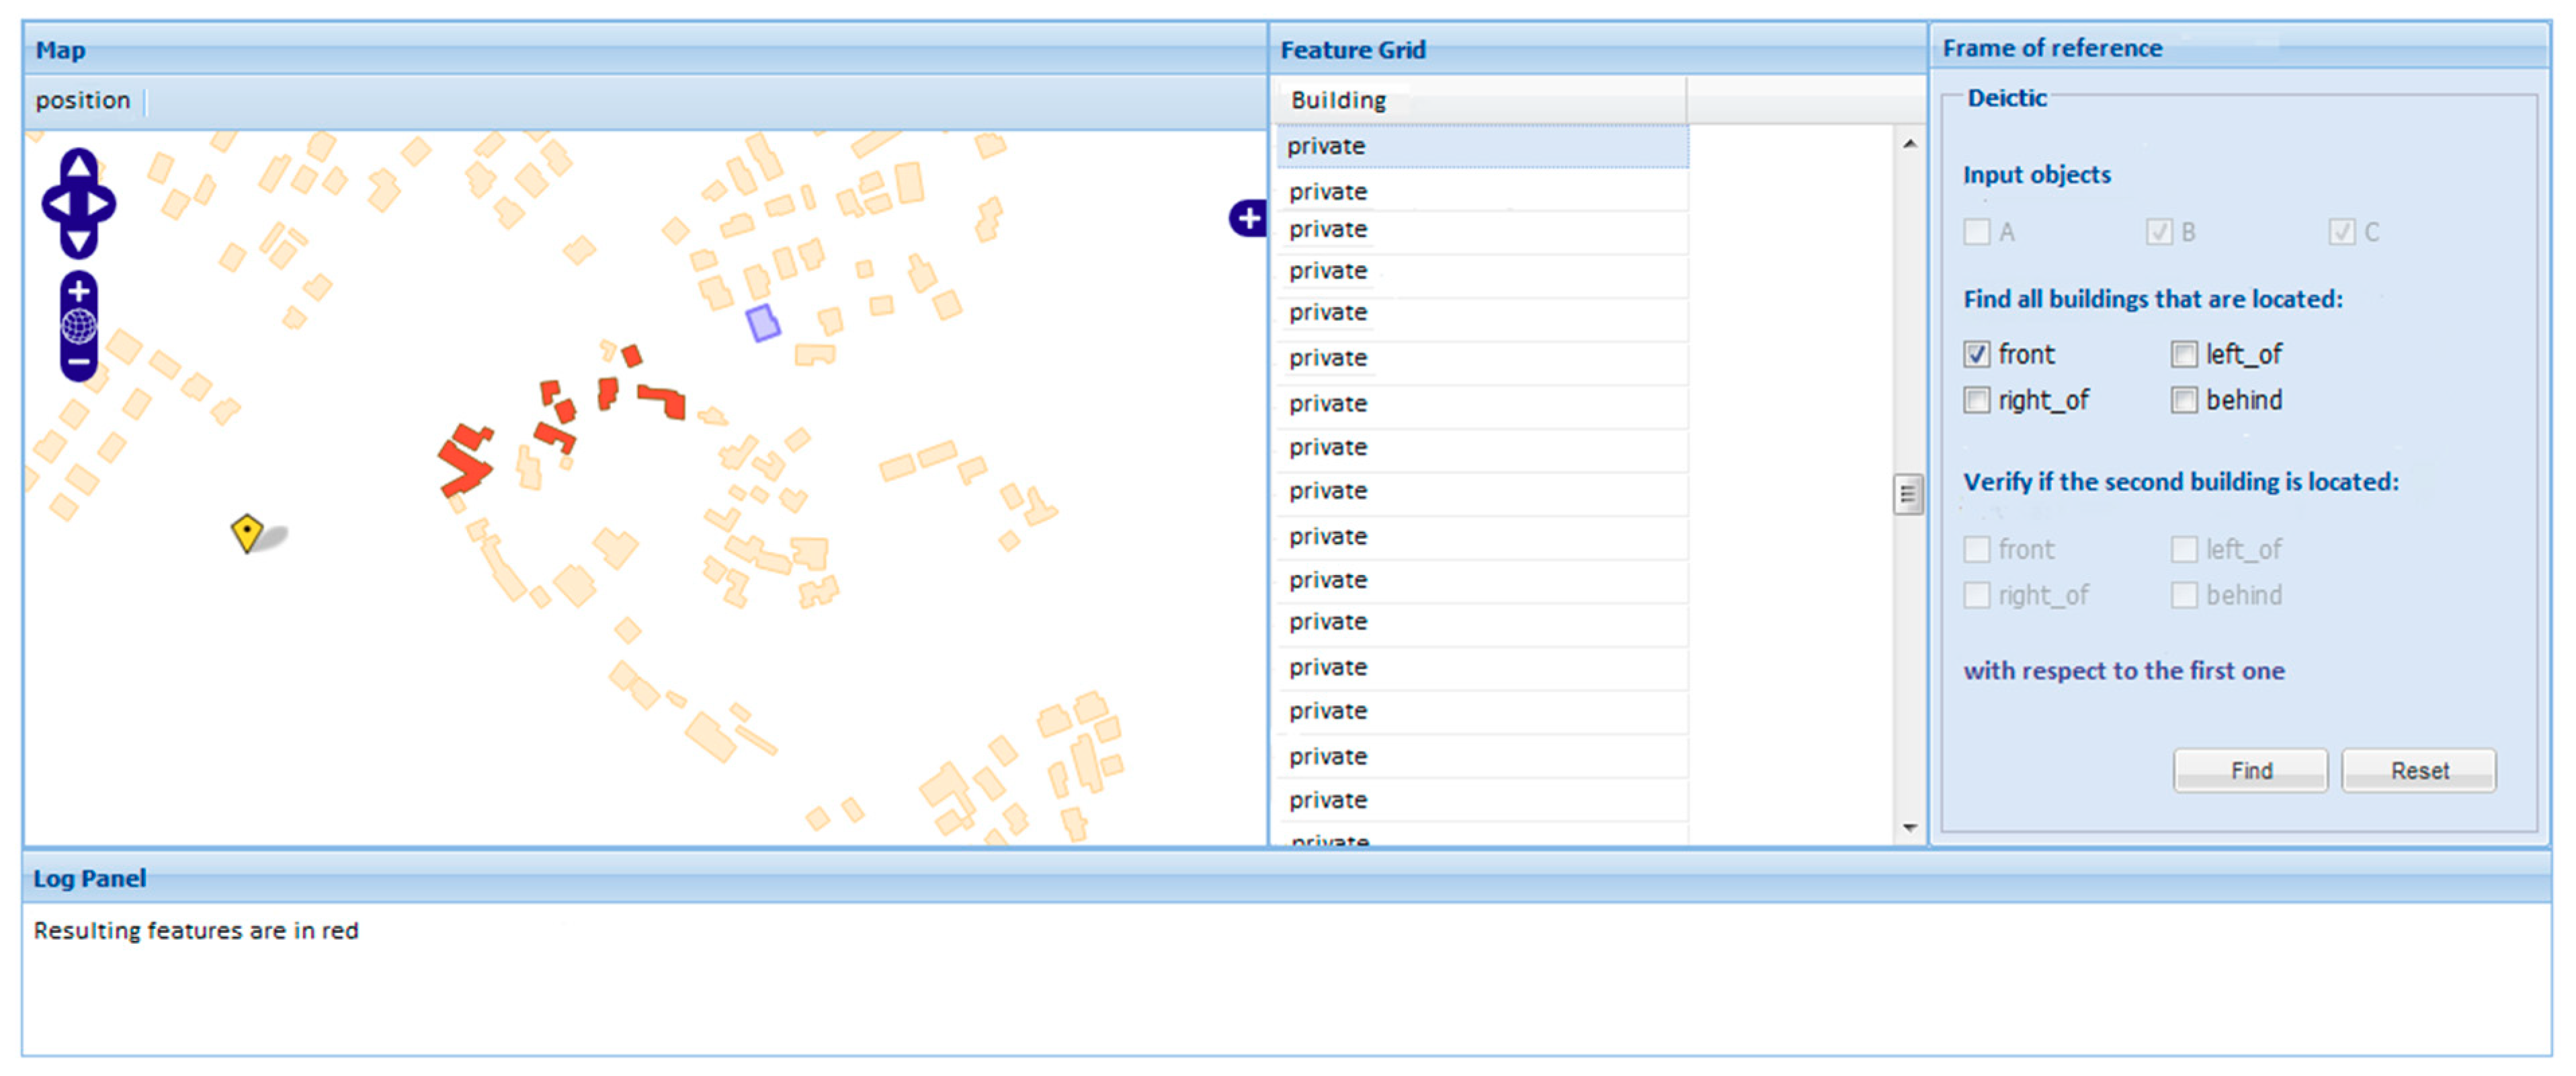Click the yellow position marker on map
2576x1076 pixels.
(x=246, y=531)
